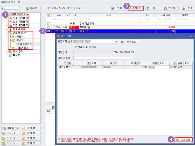Viewport: 195px width, 146px height.
Task: Open the 현황 status button
Action: pyautogui.click(x=186, y=8)
